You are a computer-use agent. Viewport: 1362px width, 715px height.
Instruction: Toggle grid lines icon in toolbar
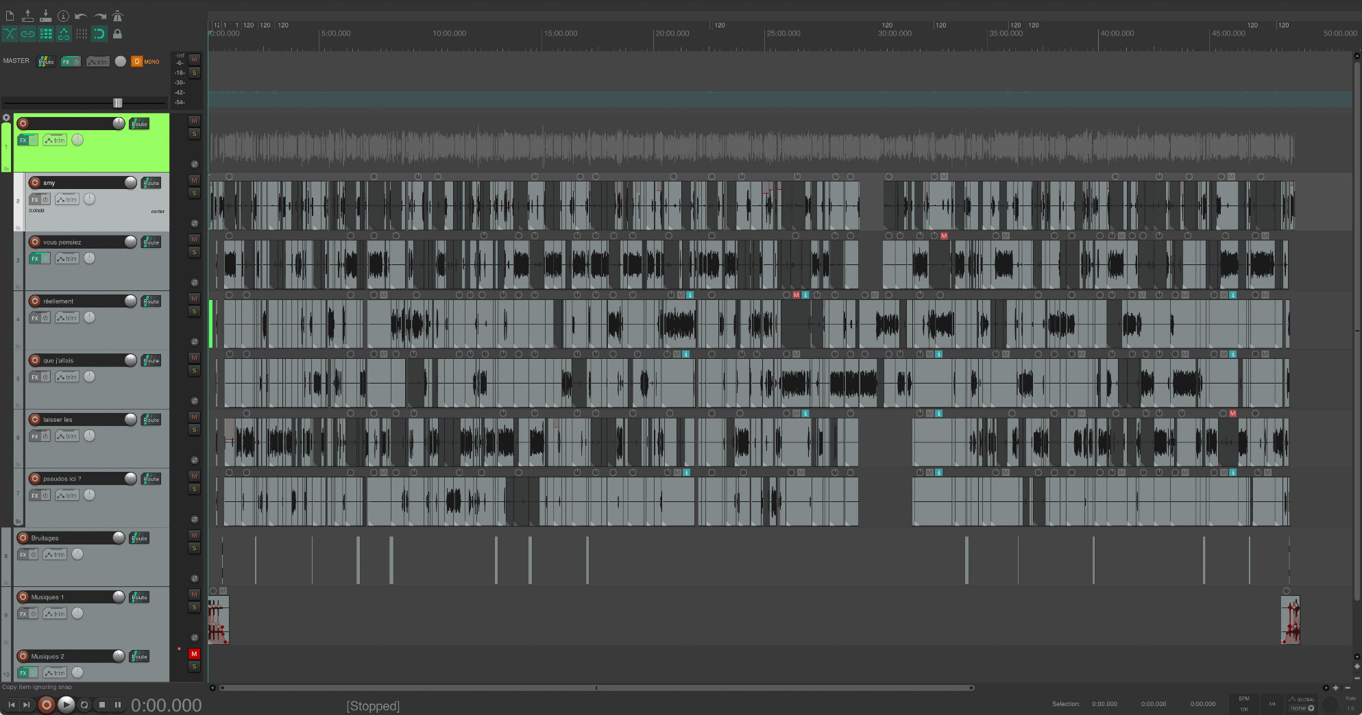(46, 34)
